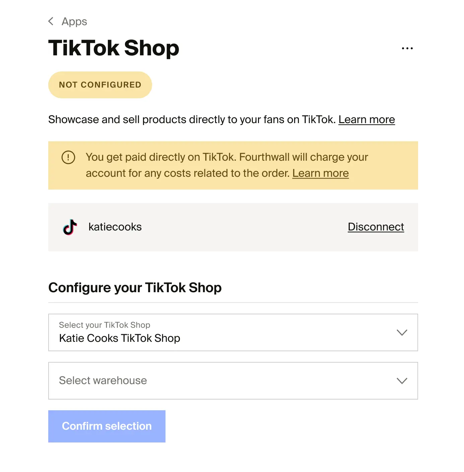The height and width of the screenshot is (472, 464).
Task: Click the NOT CONFIGURED status badge
Action: pos(100,85)
